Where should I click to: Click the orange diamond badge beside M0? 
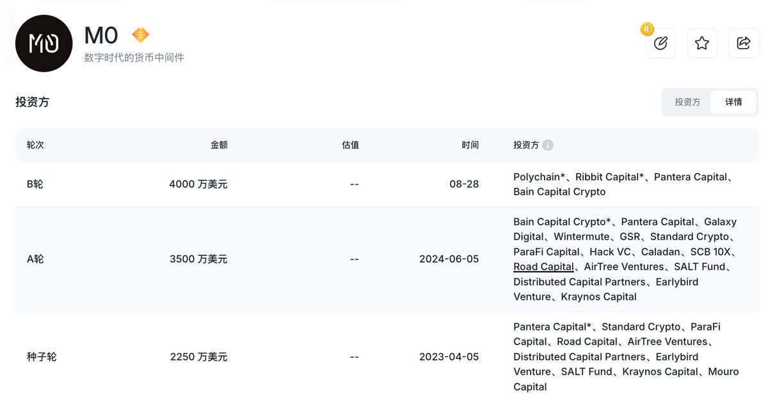point(140,35)
